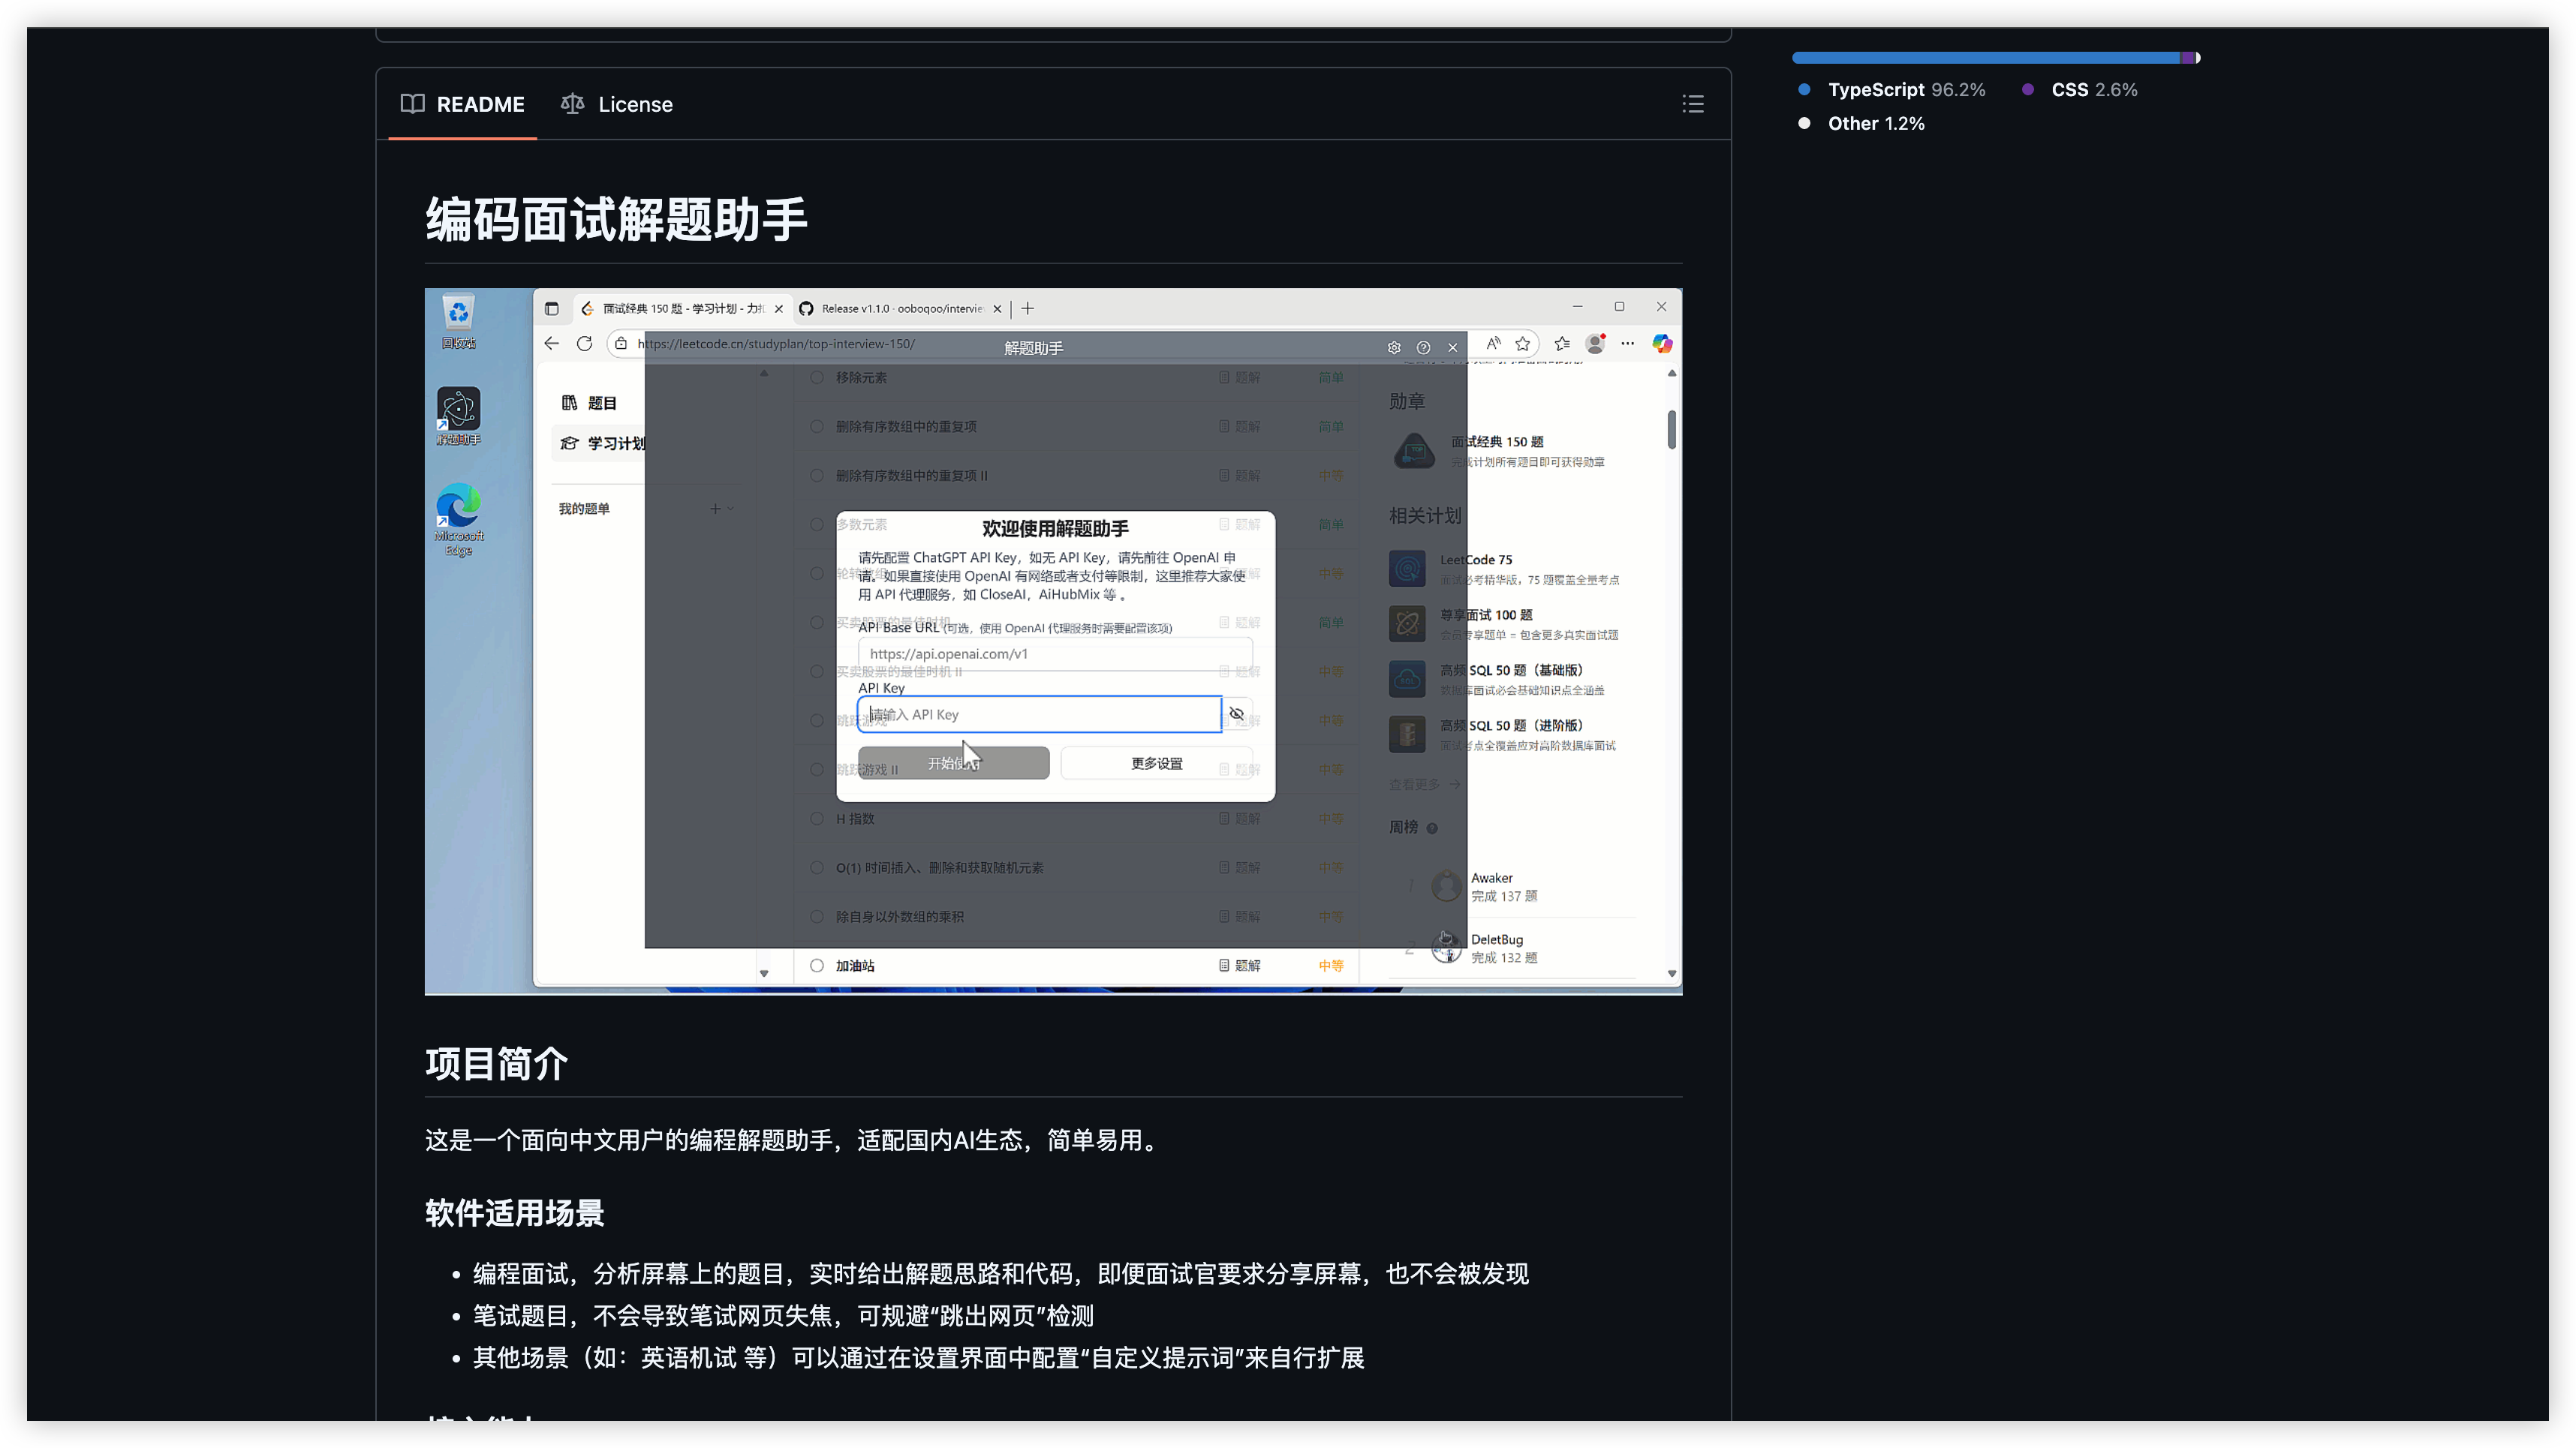Open the Edge three-dots menu
Viewport: 2576px width, 1448px height.
click(1628, 344)
